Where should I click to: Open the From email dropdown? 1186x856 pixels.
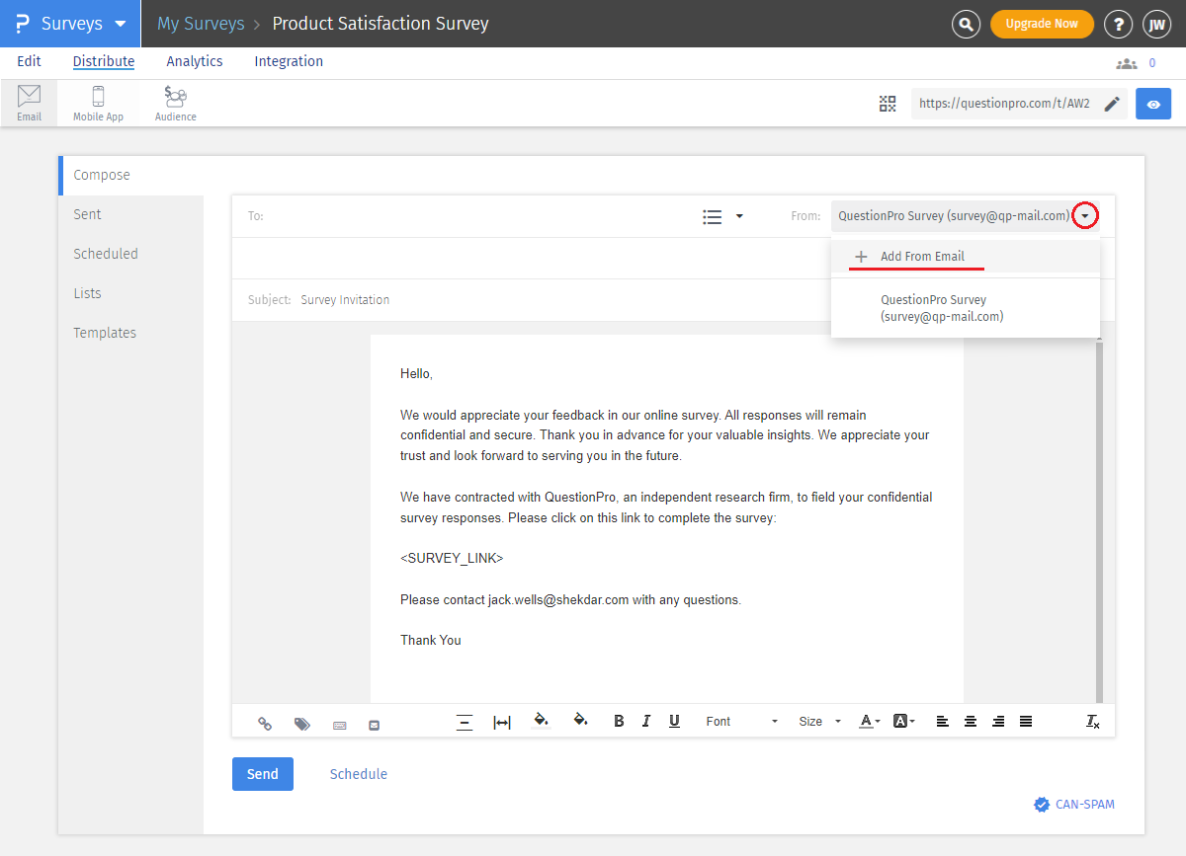[x=1085, y=215]
